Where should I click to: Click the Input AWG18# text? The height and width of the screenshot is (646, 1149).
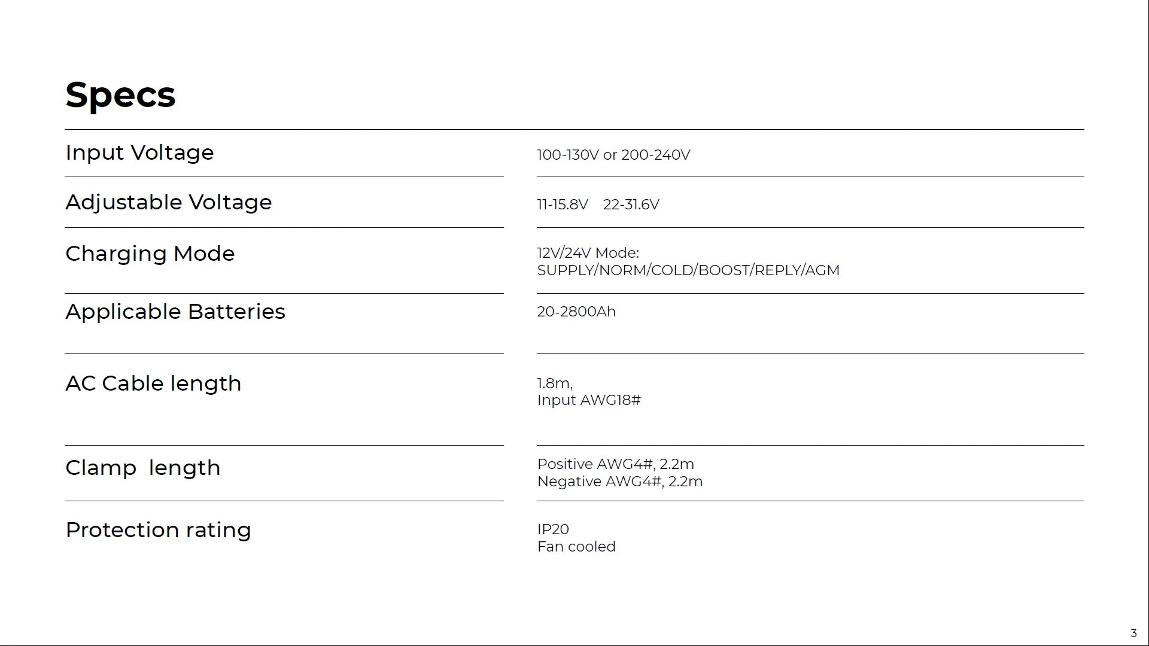589,400
